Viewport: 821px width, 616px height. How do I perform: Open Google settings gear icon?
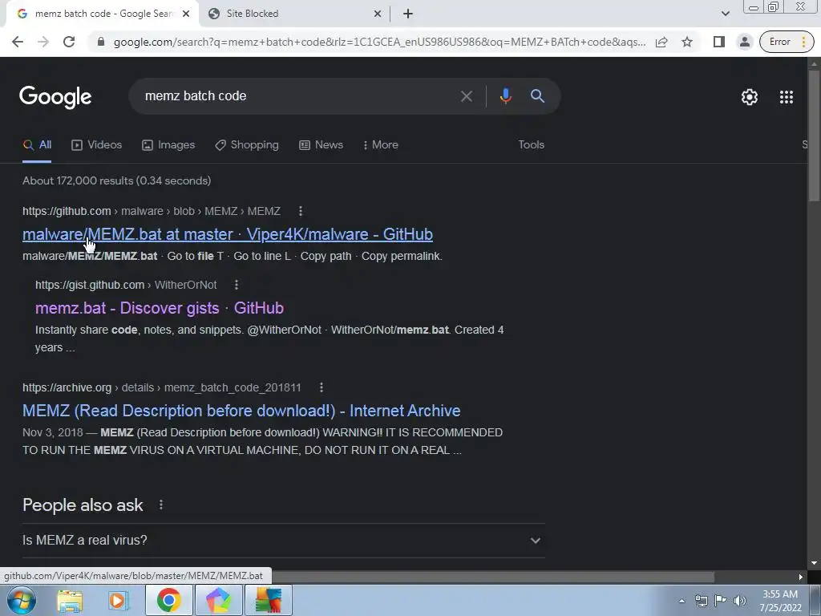pos(750,97)
